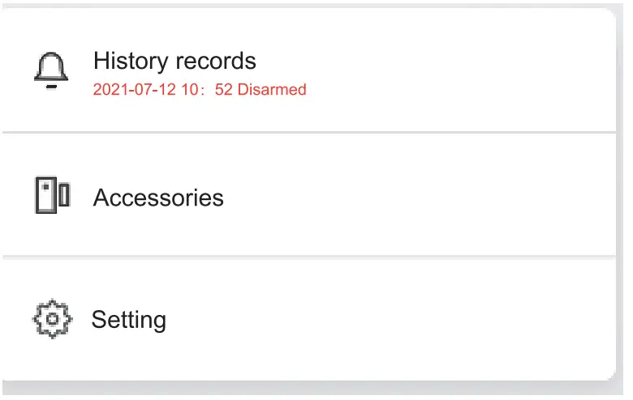Click the Accessories label text
Viewport: 633px width, 400px height.
click(x=158, y=198)
